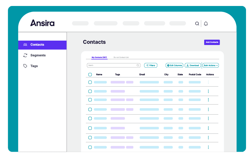Click the Tags column header
This screenshot has height=158, width=252.
tap(117, 75)
